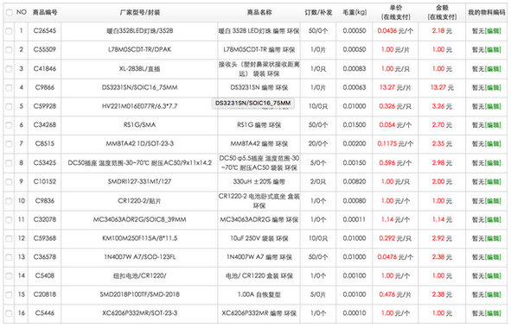Click the 编辑 link for C9866
The image size is (511, 328).
[x=493, y=88]
